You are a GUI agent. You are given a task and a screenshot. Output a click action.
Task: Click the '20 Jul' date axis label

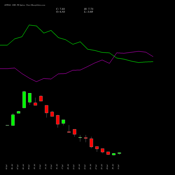point(68,167)
